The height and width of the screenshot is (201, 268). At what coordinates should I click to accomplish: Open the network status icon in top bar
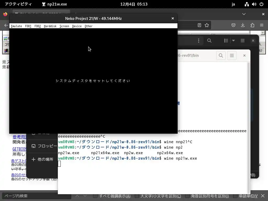coord(247,4)
